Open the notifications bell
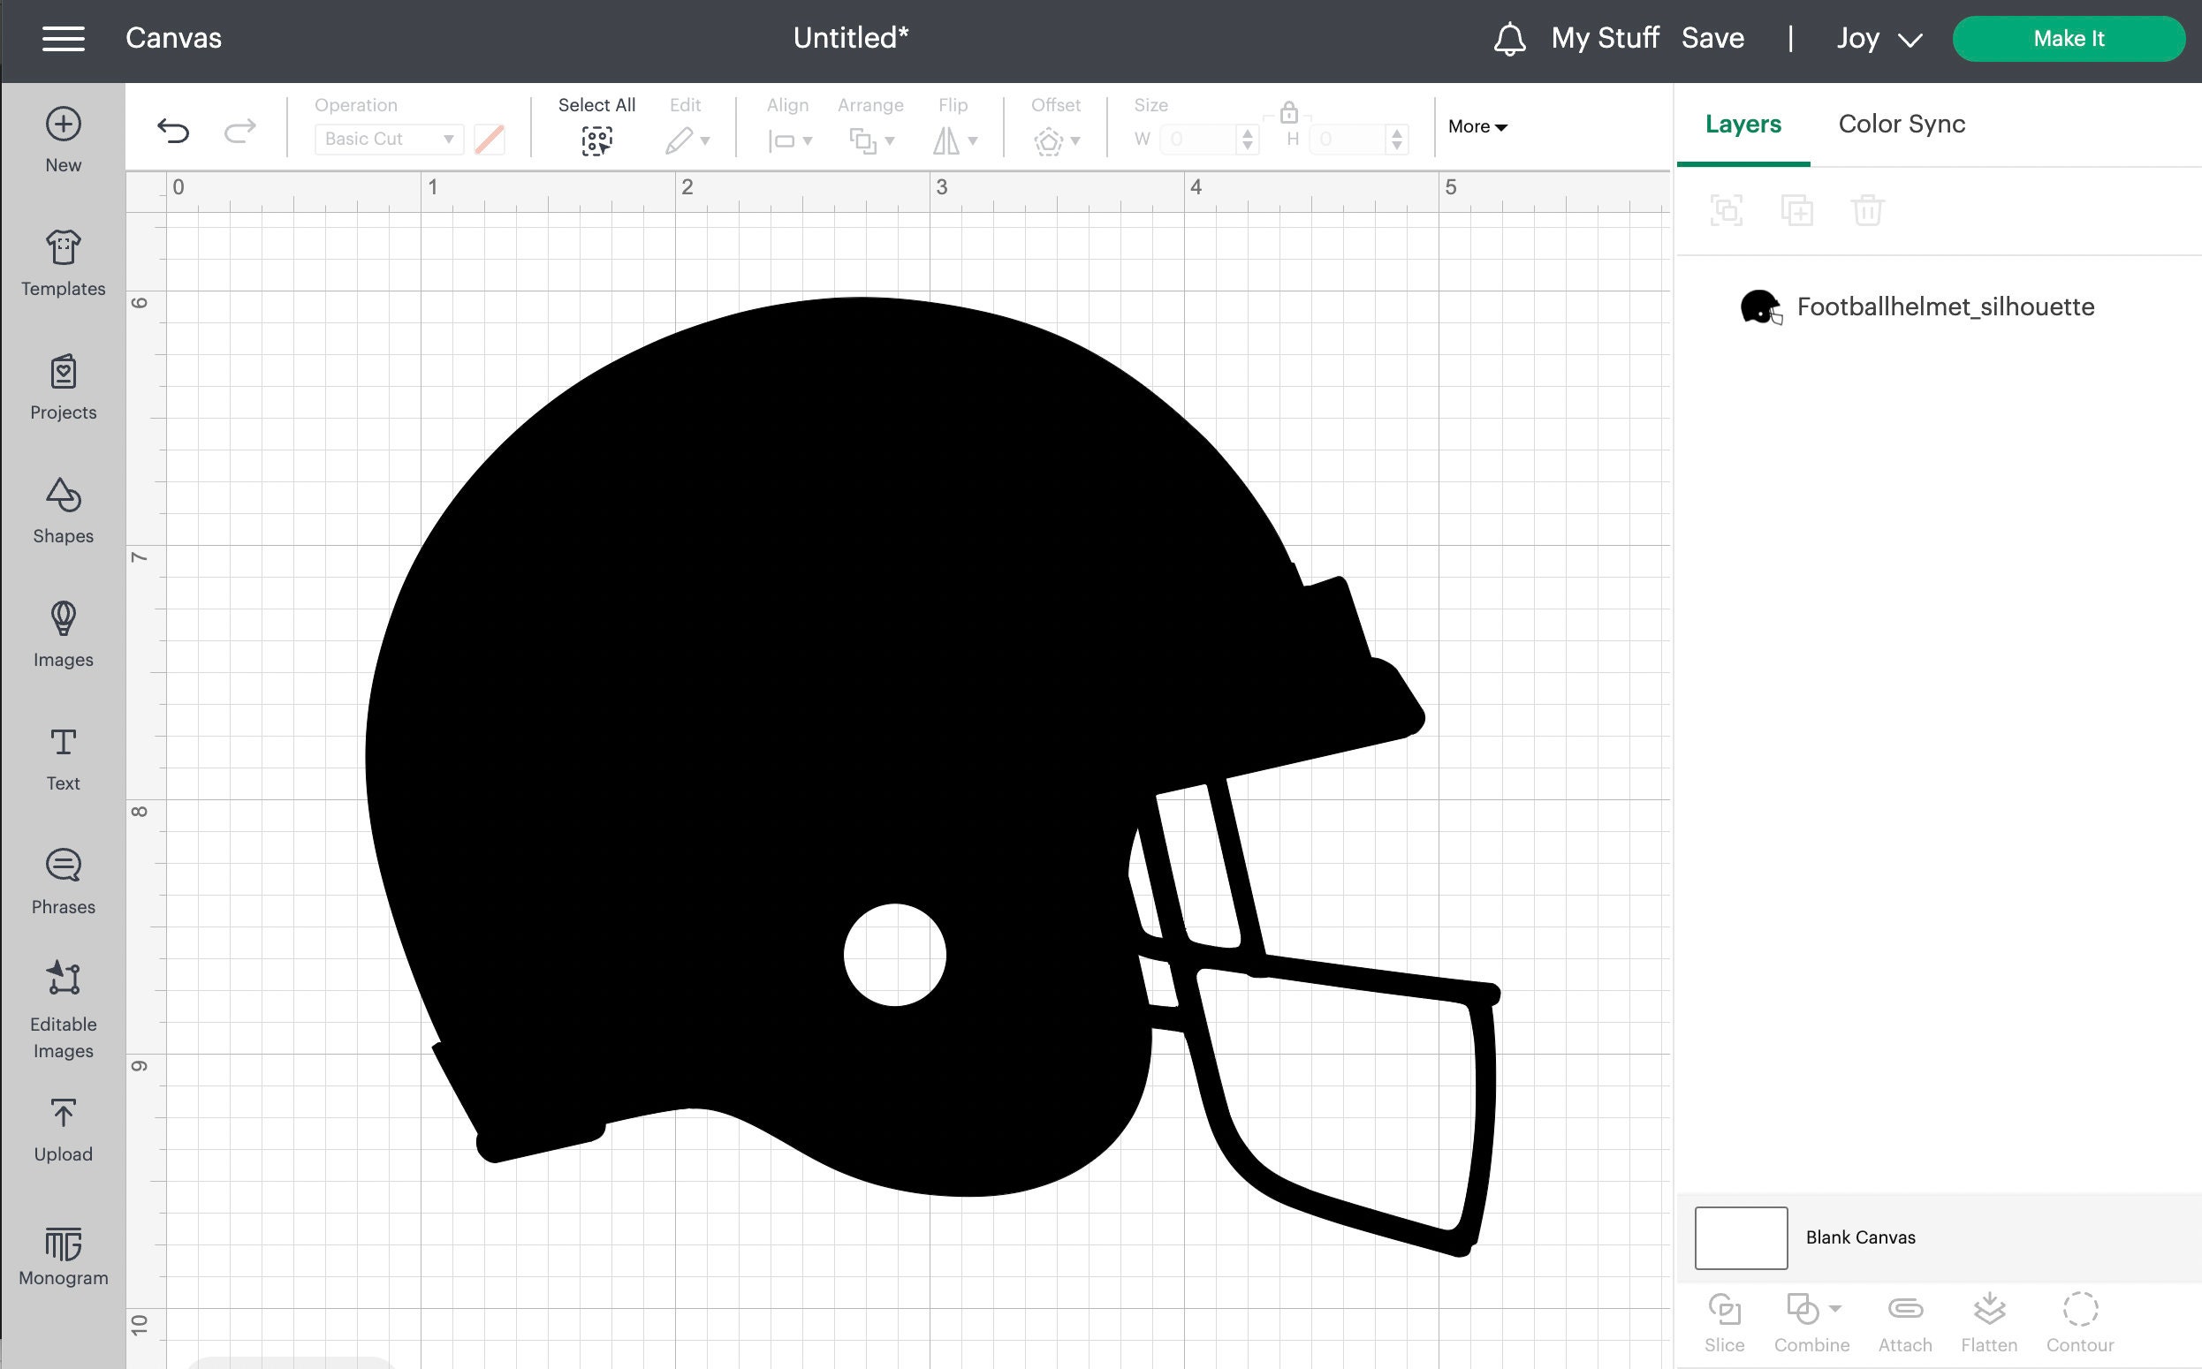2202x1369 pixels. coord(1509,39)
